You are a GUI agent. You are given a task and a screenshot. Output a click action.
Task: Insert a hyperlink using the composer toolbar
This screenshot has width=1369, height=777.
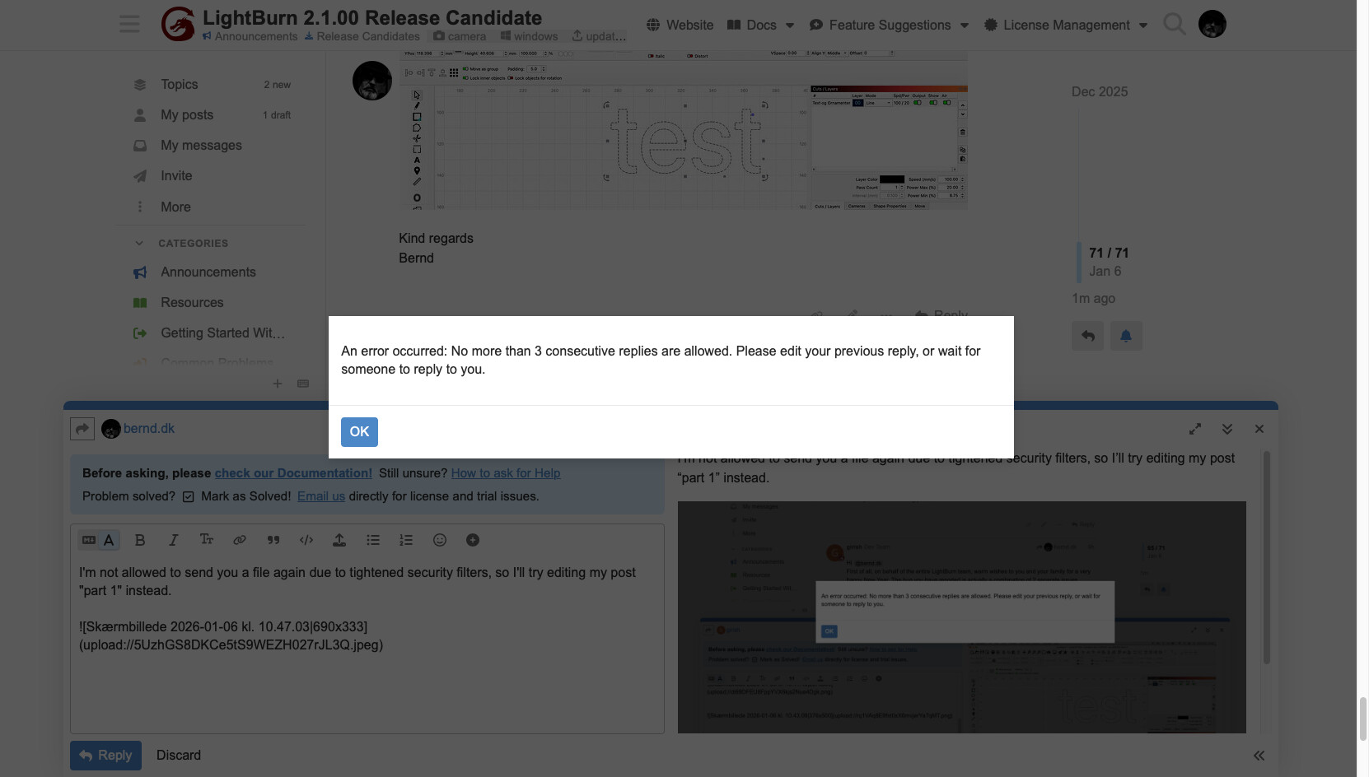240,540
